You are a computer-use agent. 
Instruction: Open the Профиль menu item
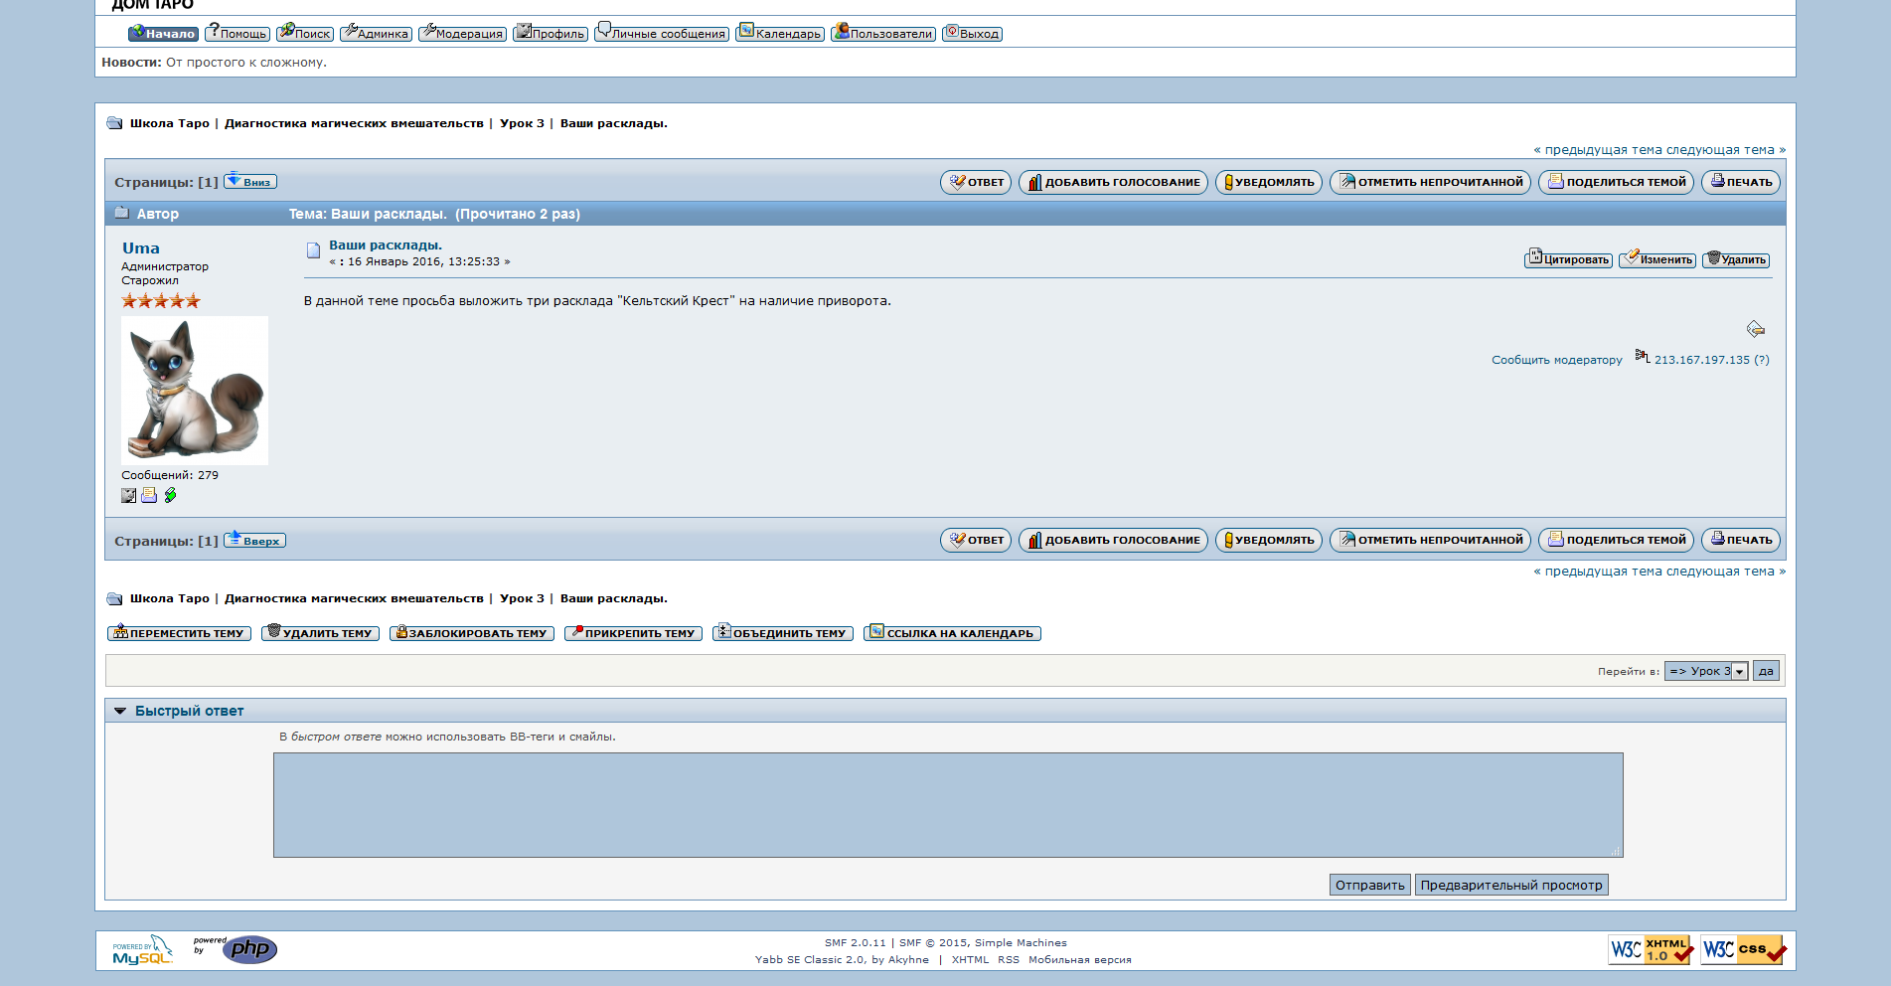(x=551, y=34)
